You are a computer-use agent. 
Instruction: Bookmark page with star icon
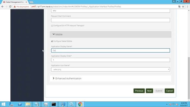[183, 7]
